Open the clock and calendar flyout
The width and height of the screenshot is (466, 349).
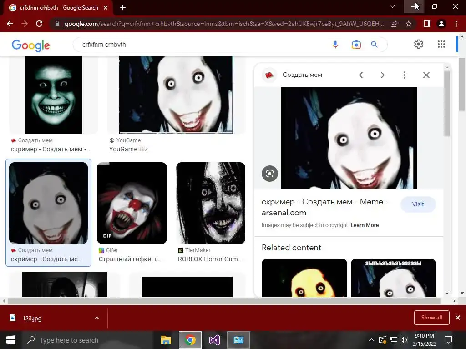[x=425, y=340]
